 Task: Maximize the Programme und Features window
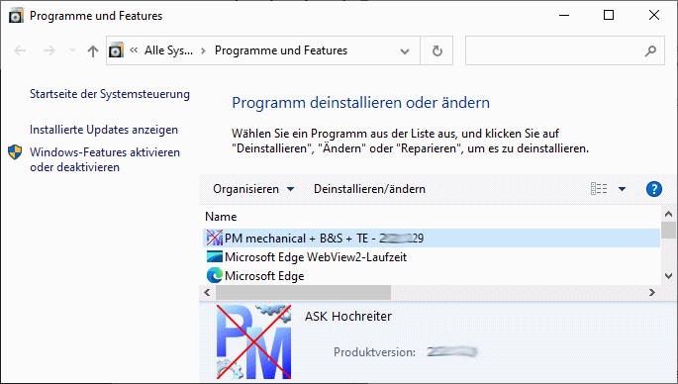tap(609, 15)
